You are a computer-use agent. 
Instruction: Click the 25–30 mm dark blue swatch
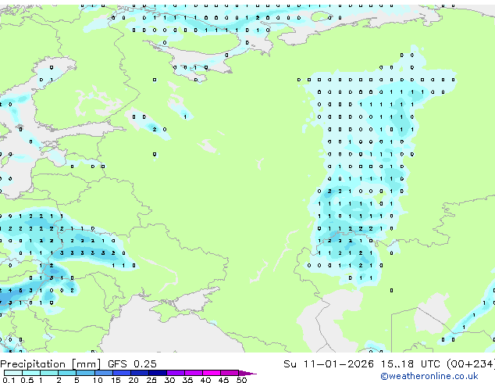(x=157, y=373)
